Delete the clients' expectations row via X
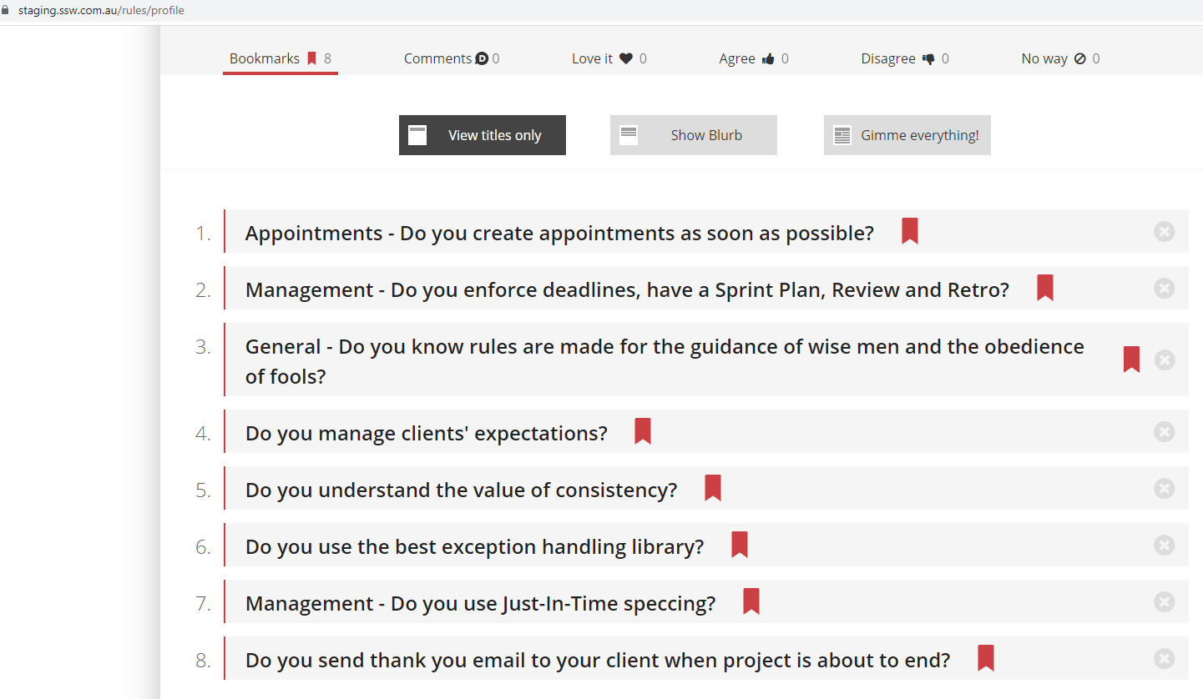This screenshot has height=699, width=1203. (1165, 432)
